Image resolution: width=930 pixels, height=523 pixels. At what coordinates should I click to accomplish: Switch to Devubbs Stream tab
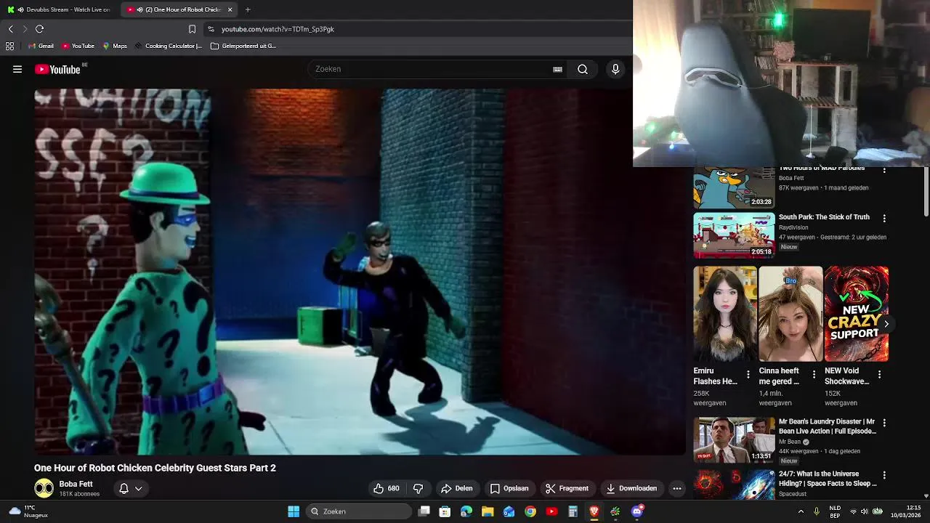tap(59, 9)
